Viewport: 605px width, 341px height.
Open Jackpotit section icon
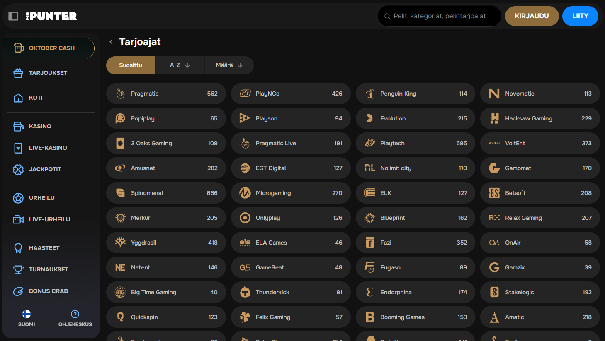(x=18, y=169)
